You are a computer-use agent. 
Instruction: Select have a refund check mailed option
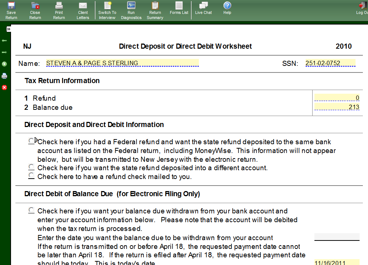[x=32, y=176]
